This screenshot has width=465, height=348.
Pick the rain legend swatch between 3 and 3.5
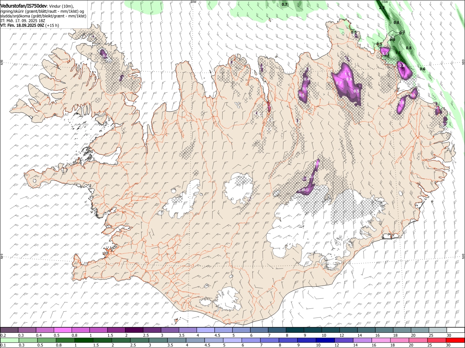pyautogui.click(x=158, y=340)
